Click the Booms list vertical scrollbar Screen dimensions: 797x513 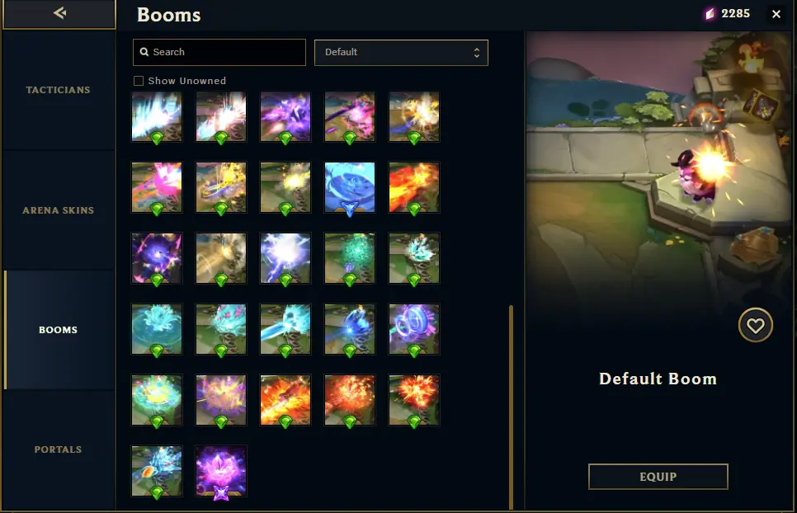coord(511,407)
